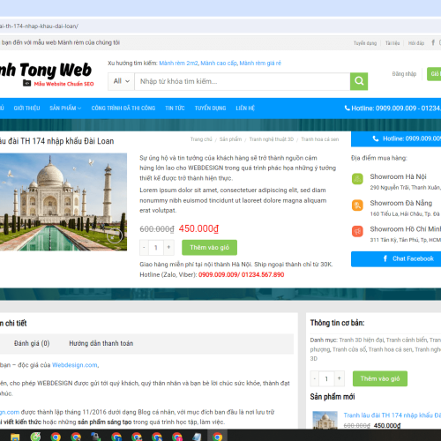Image resolution: width=441 pixels, height=441 pixels.
Task: Open Liên hệ in navigation bar
Action: 245,108
